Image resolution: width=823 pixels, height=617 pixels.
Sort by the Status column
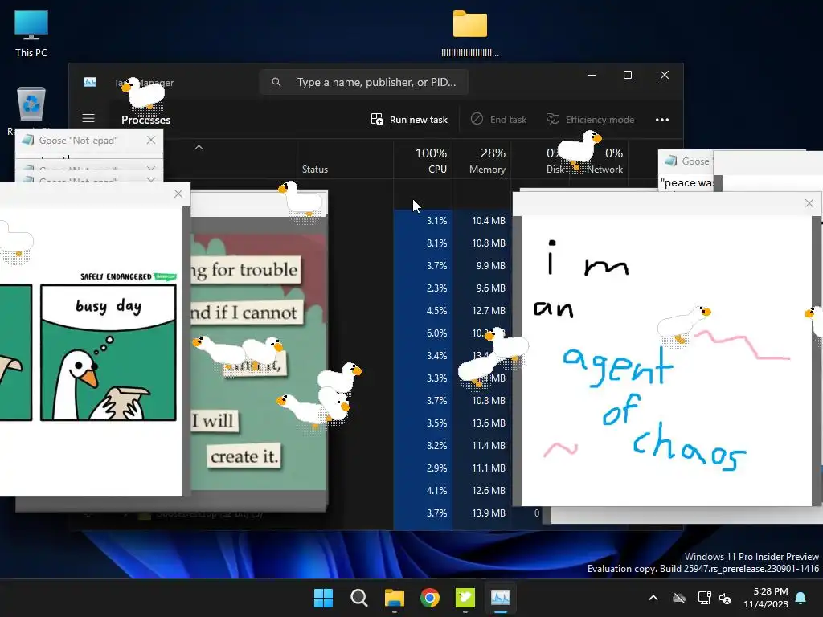(315, 170)
